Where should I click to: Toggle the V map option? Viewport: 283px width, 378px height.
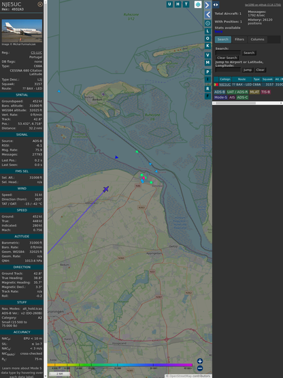click(207, 55)
